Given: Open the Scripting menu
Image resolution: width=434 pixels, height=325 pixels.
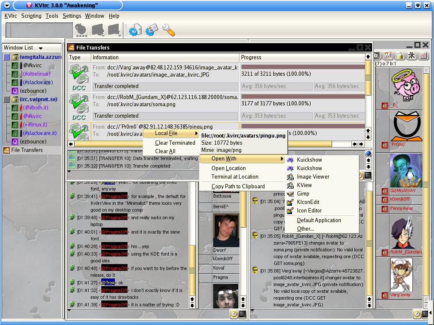Looking at the screenshot, I should tap(31, 16).
